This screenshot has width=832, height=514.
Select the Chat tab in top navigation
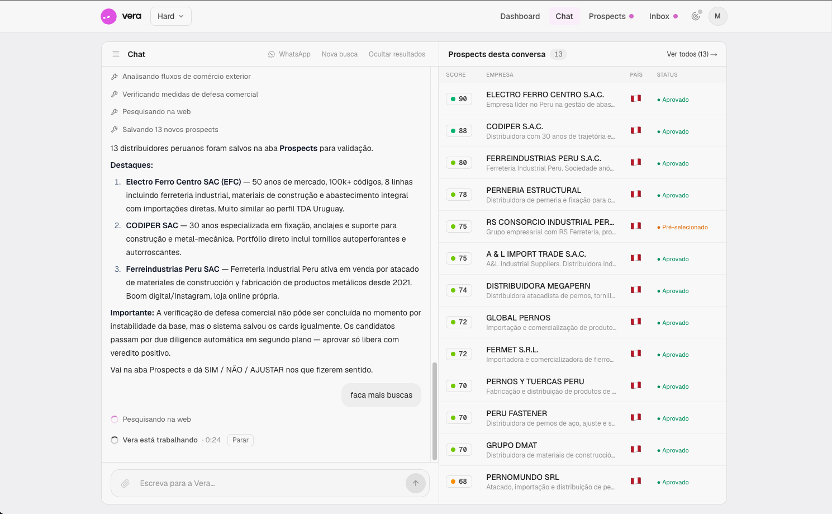(x=564, y=16)
